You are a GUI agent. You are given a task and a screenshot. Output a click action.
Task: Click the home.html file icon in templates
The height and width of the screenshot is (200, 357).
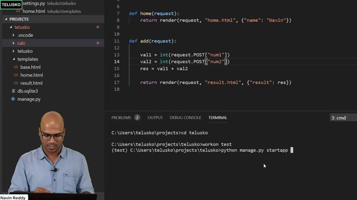[x=16, y=75]
